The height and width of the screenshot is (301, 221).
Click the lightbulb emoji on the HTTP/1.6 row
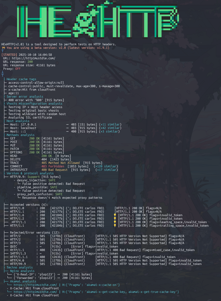pyautogui.click(x=115, y=215)
